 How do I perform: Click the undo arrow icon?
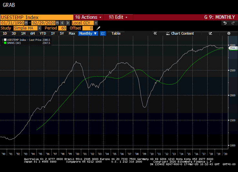click(x=225, y=23)
